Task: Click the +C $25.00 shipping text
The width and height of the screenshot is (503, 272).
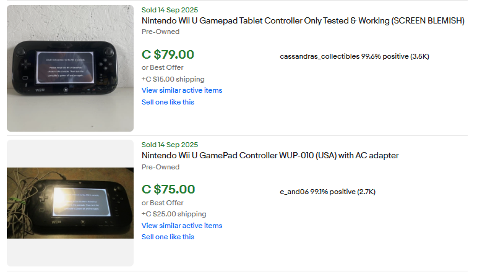Action: point(174,214)
